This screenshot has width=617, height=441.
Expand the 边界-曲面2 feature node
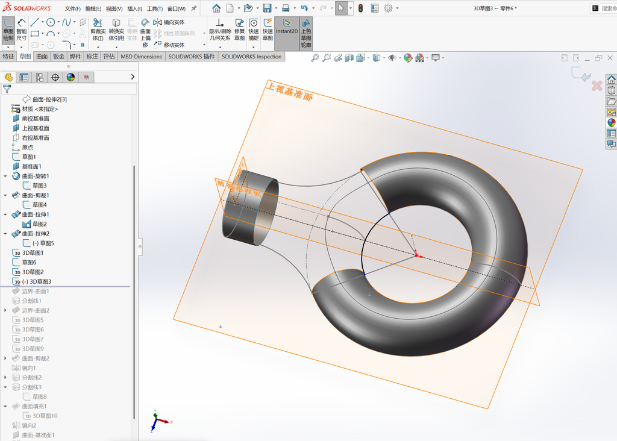click(5, 310)
